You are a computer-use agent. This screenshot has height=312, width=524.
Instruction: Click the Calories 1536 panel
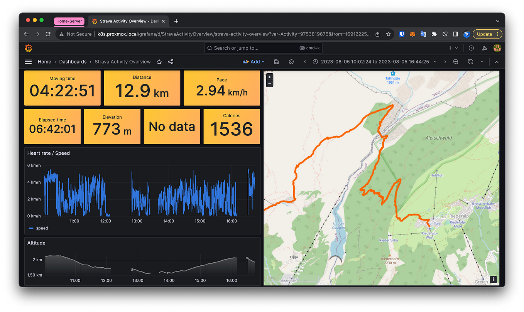click(x=232, y=126)
